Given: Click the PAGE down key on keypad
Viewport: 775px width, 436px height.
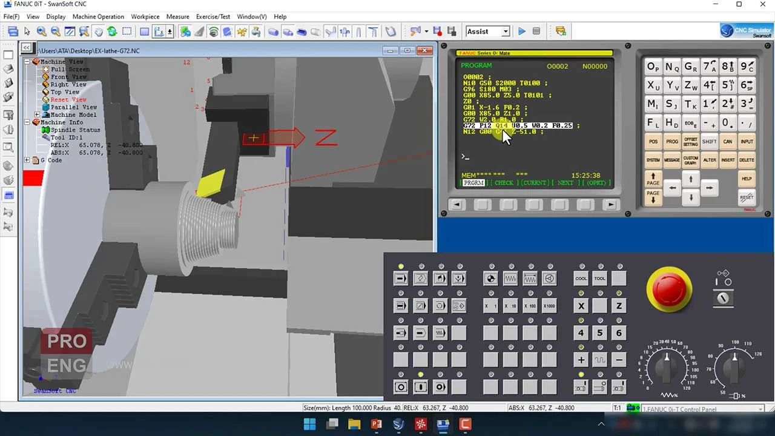Looking at the screenshot, I should 653,197.
